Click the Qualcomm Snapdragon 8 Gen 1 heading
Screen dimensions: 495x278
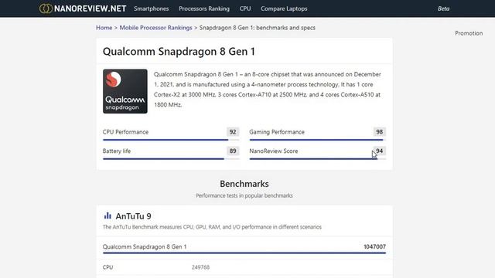179,52
